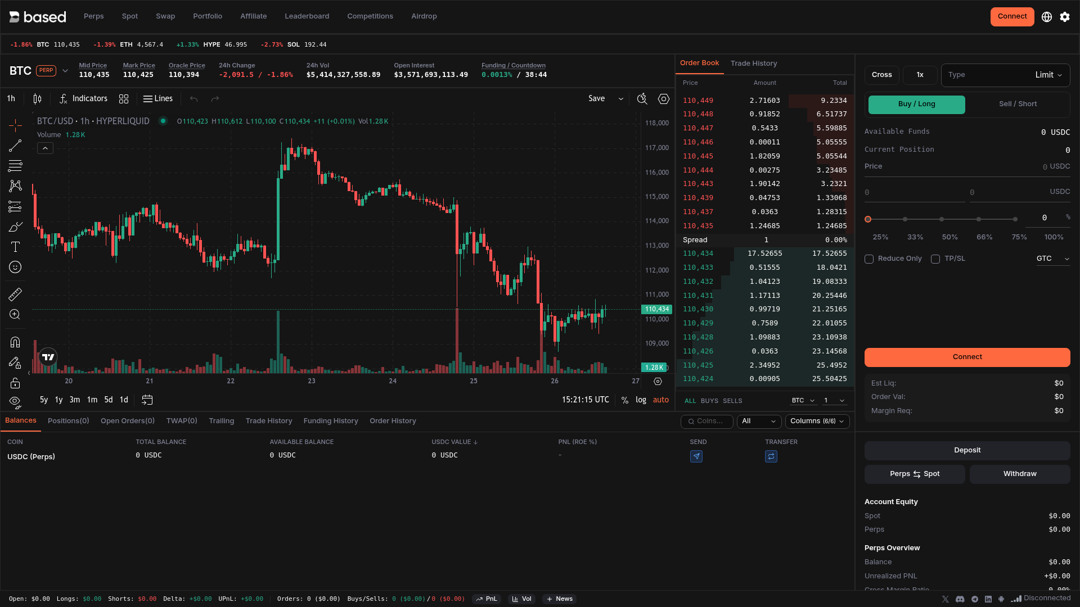The height and width of the screenshot is (607, 1080).
Task: Open the Fibonacci retracement tool
Action: coord(15,166)
